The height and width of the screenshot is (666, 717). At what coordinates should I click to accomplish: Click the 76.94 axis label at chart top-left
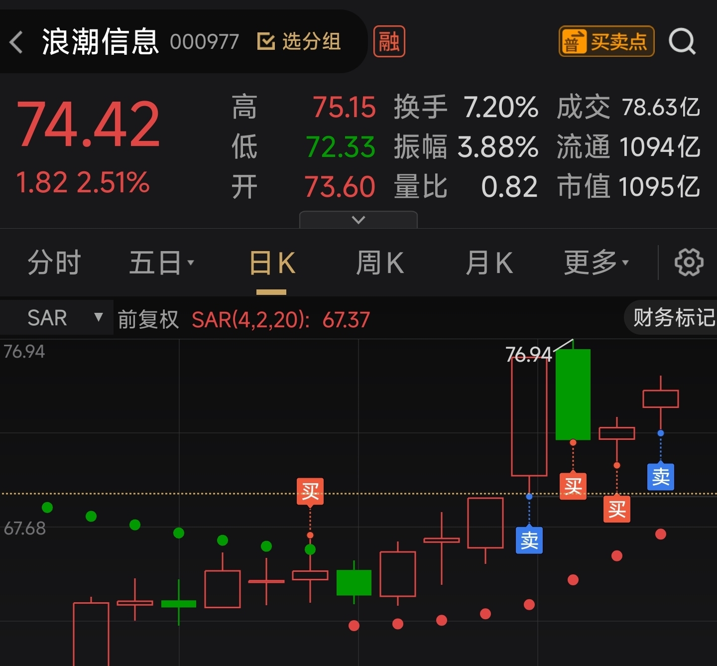[x=24, y=351]
